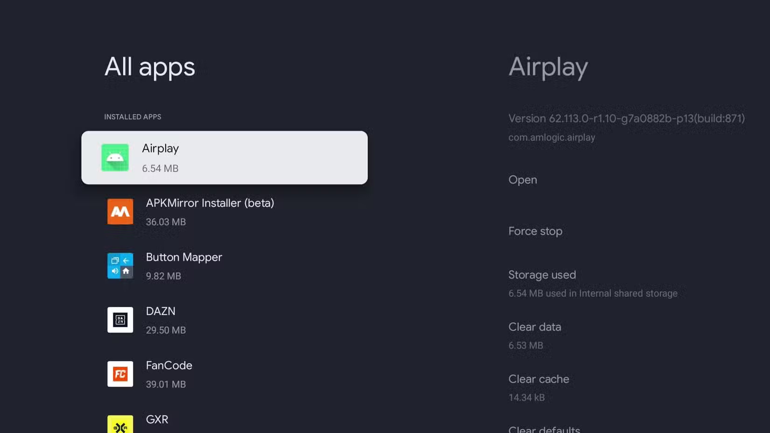Image resolution: width=770 pixels, height=433 pixels.
Task: Select the Button Mapper app icon
Action: coord(120,266)
